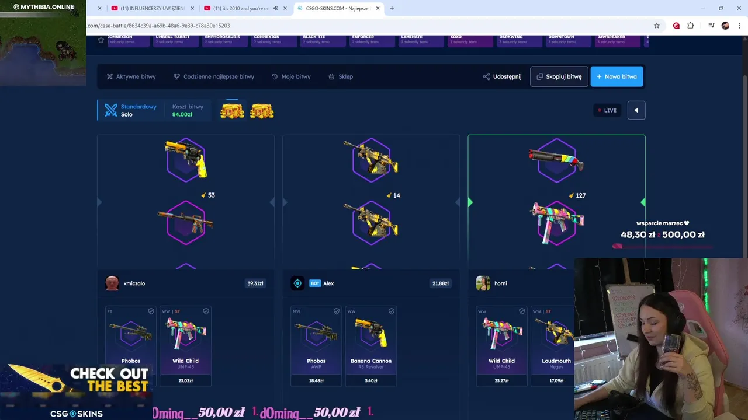Click the Skopiuj bitwę button

pos(559,76)
